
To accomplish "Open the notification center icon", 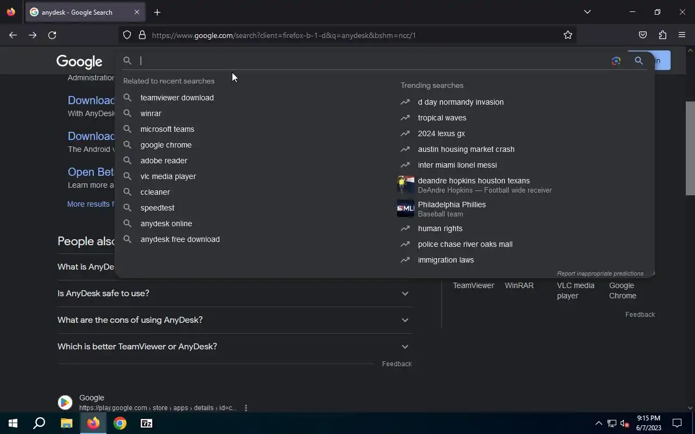I will pyautogui.click(x=677, y=423).
